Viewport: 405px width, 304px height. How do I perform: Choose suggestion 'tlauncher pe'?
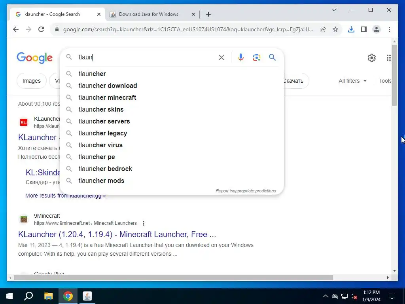(x=172, y=157)
